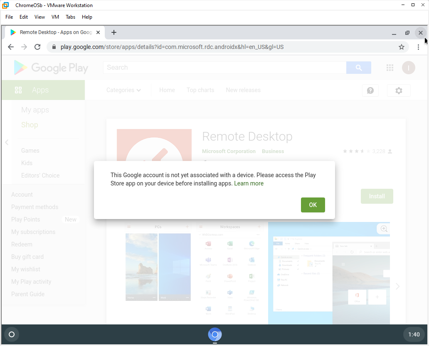Select the Remote Desktop browser tab
The width and height of the screenshot is (429, 346).
tap(55, 32)
